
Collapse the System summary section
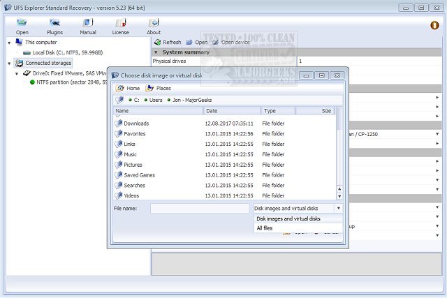point(156,52)
